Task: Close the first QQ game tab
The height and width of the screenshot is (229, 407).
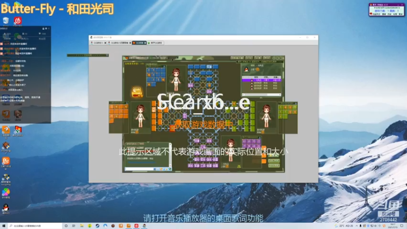Action: click(105, 43)
